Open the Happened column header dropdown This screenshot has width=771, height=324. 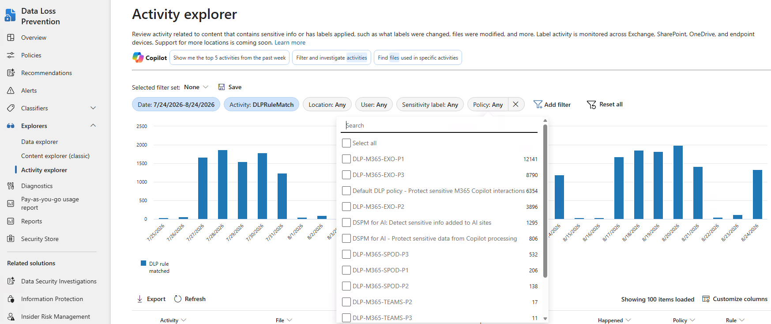click(x=614, y=320)
